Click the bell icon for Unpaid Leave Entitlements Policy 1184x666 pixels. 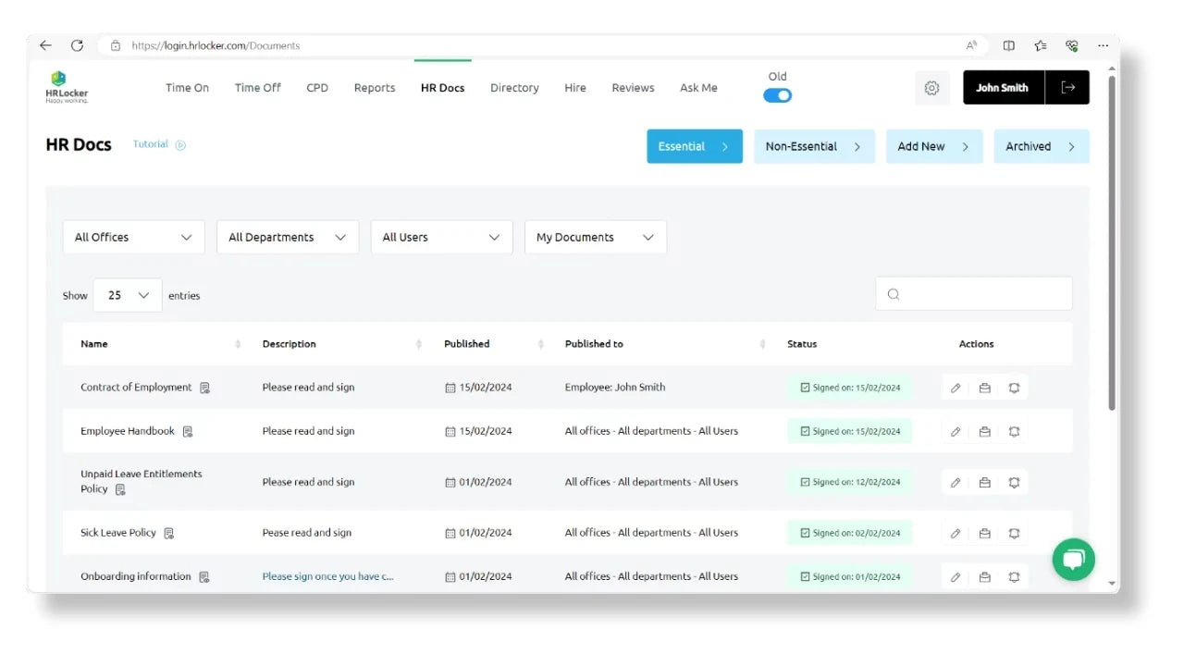pyautogui.click(x=1014, y=483)
